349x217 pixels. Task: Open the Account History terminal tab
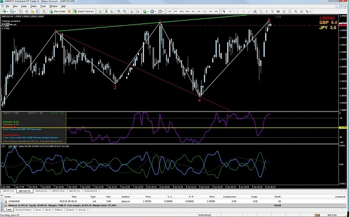[x=23, y=210]
